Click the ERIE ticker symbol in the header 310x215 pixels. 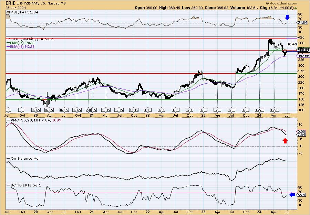point(10,3)
